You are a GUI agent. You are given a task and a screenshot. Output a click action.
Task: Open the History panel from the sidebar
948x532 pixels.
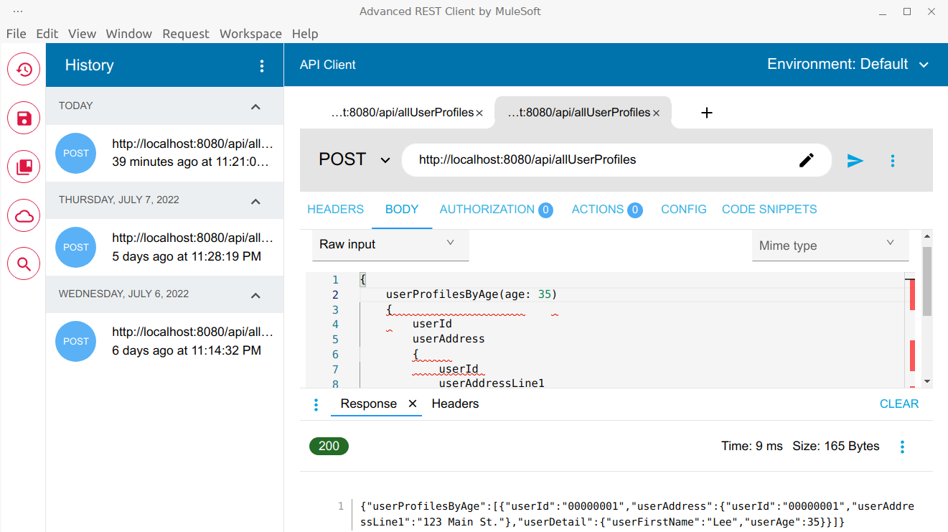pos(24,70)
